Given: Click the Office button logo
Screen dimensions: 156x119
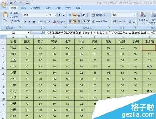Looking at the screenshot, I should click(4, 4).
